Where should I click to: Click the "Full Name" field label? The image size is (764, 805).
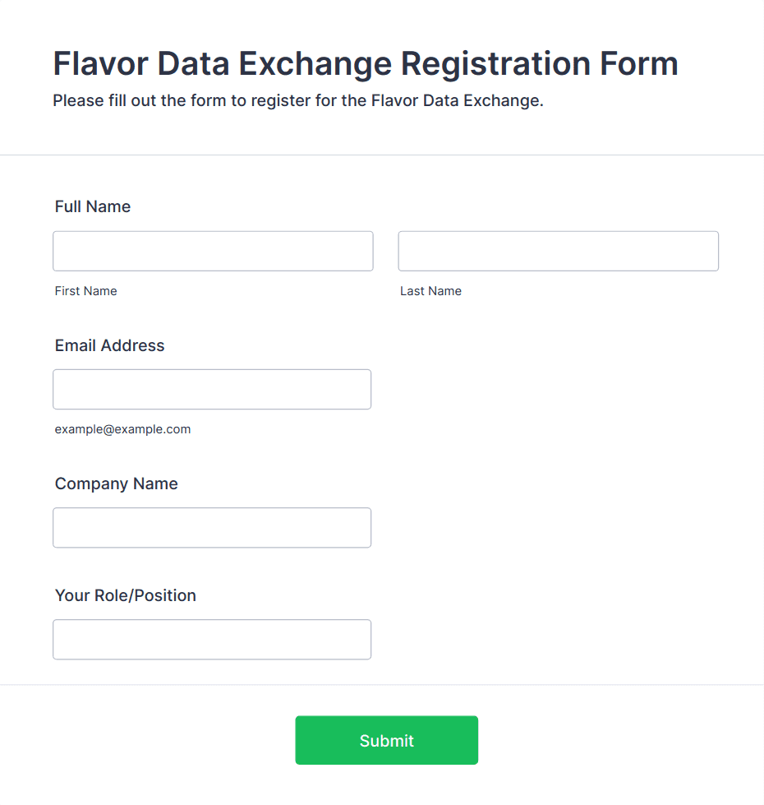[x=93, y=206]
